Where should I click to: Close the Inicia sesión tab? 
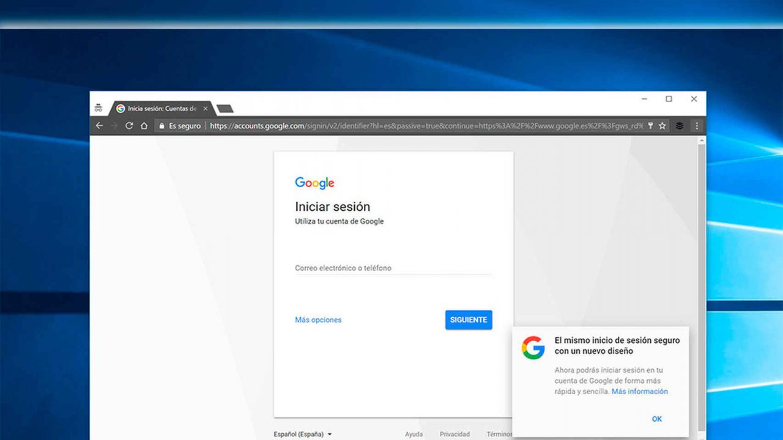click(x=206, y=109)
